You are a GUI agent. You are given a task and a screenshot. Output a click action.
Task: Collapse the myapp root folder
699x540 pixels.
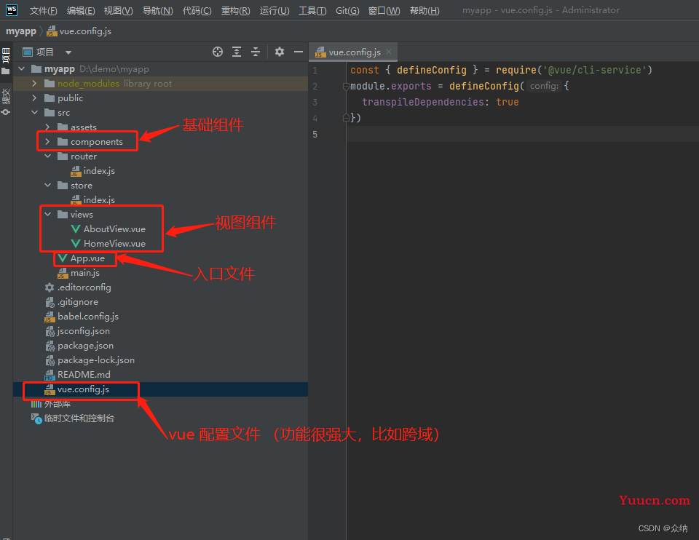coord(21,68)
